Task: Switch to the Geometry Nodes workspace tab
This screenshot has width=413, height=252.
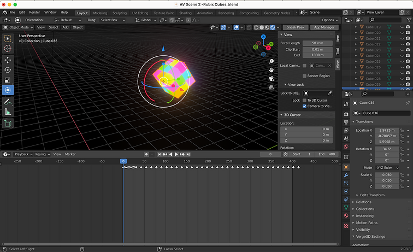Action: 277,13
